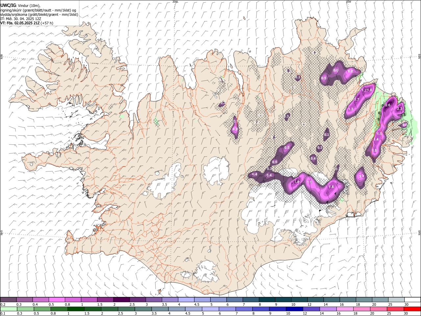
Task: Click the 'rigning/skúrir' legend description line
Action: 38,10
